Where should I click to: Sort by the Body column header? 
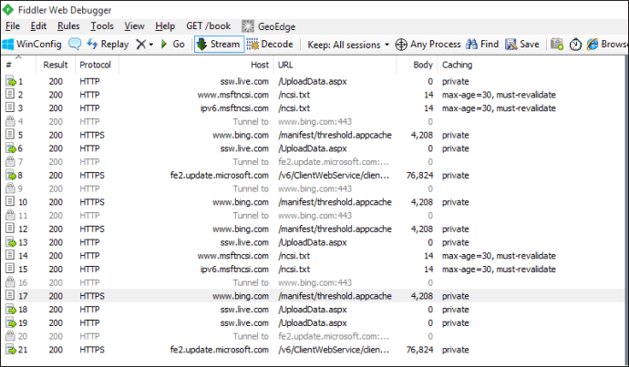point(418,65)
